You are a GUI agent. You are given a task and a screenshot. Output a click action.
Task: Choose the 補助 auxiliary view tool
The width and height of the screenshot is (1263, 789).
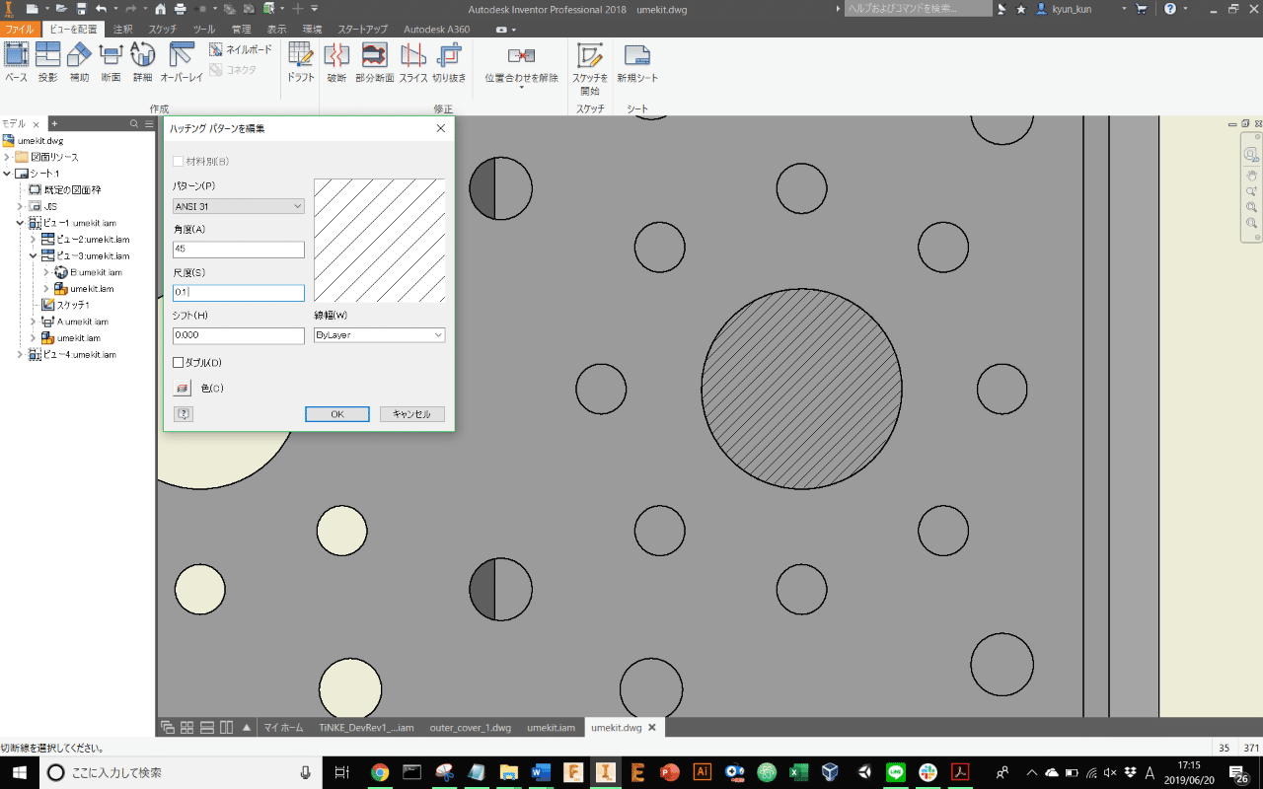(79, 61)
